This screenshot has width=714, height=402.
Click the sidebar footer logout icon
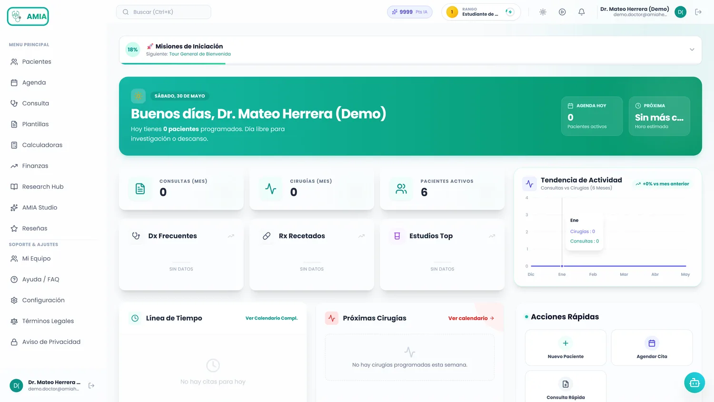91,385
